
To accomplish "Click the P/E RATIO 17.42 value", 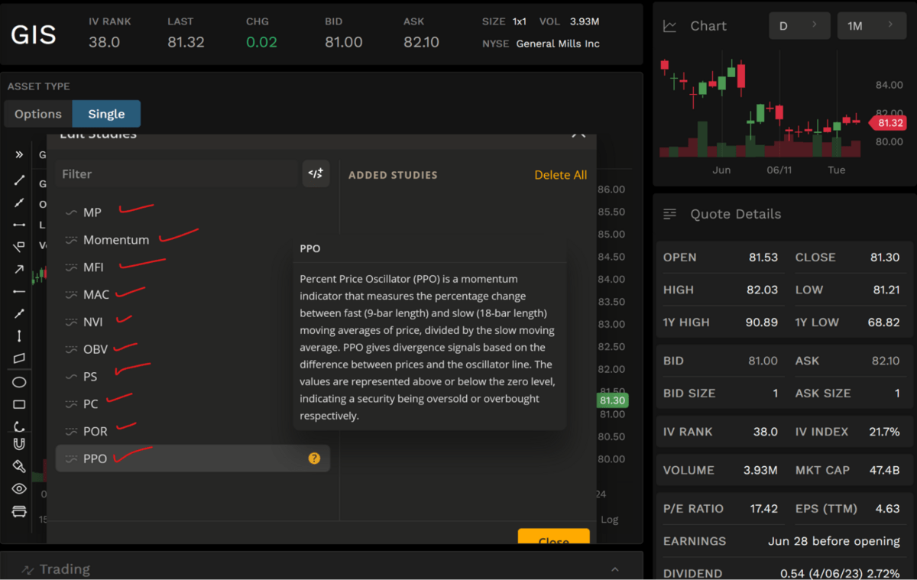I will (763, 508).
